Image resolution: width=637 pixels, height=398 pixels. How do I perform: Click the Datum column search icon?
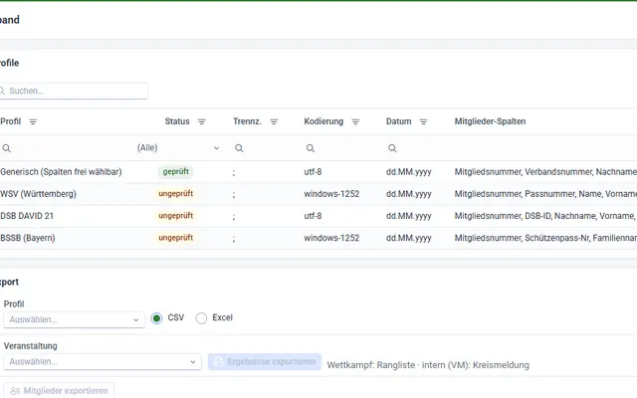click(392, 148)
